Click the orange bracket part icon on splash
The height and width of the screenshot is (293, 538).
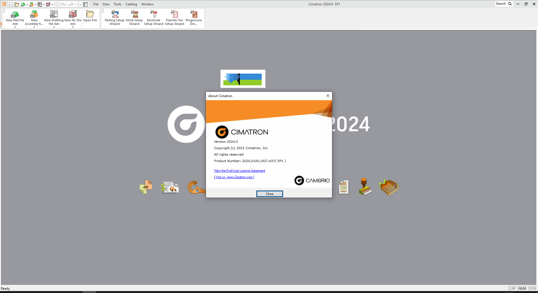[x=196, y=187]
